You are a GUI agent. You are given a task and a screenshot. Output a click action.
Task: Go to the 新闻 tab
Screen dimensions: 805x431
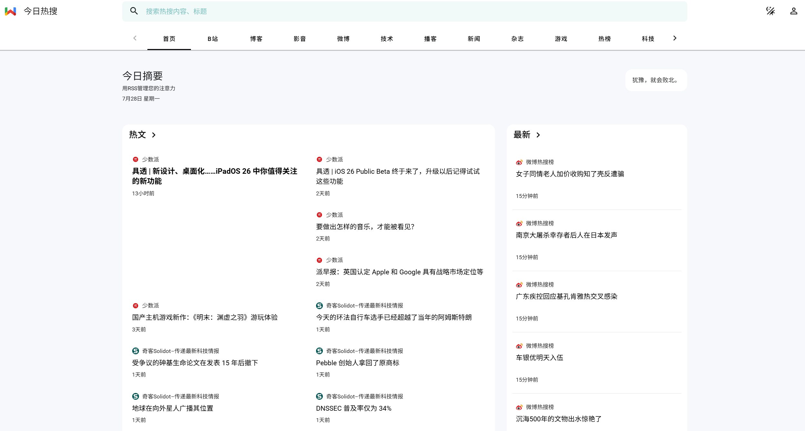click(x=474, y=39)
